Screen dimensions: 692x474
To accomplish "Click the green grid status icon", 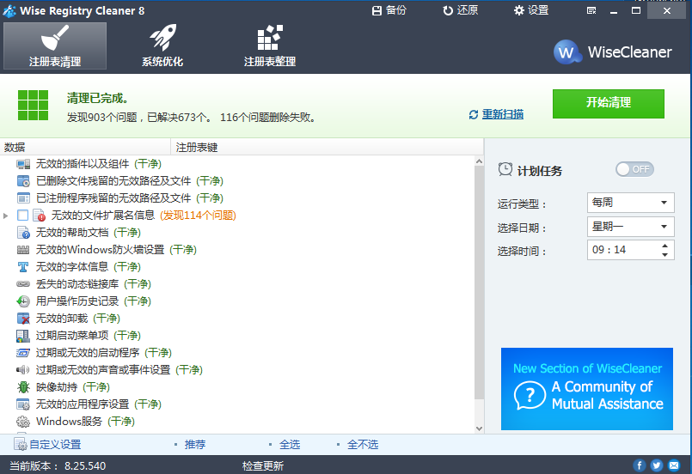I will click(34, 106).
